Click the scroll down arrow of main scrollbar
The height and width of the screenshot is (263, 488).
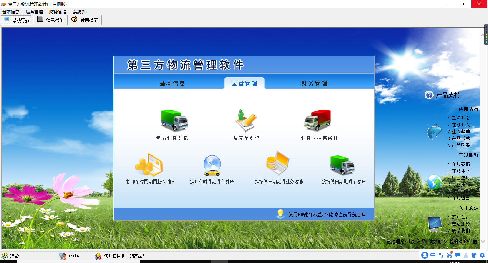point(483,242)
